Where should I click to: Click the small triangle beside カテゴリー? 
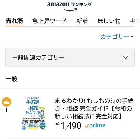(x=132, y=37)
